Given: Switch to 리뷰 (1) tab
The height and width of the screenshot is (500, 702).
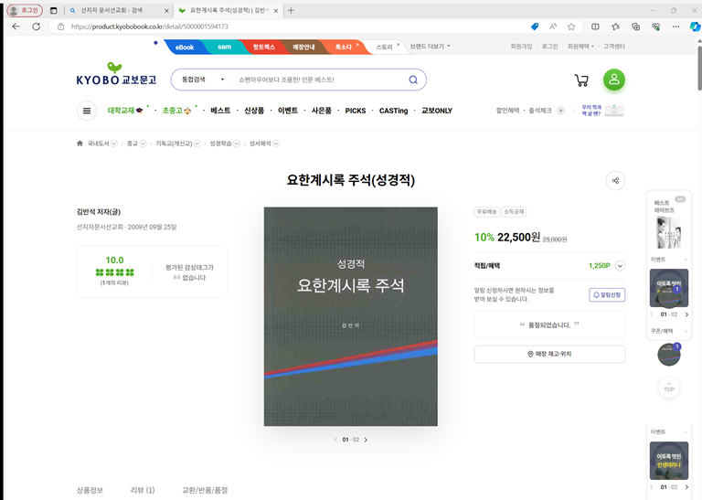Looking at the screenshot, I should click(143, 490).
